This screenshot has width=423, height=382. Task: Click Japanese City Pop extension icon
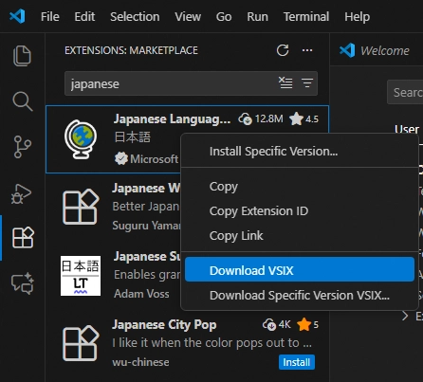coord(81,343)
